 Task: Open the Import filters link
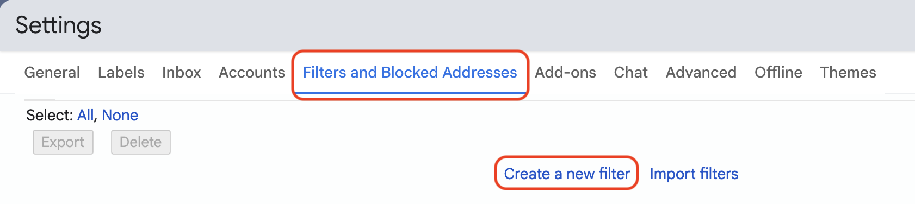pyautogui.click(x=694, y=174)
